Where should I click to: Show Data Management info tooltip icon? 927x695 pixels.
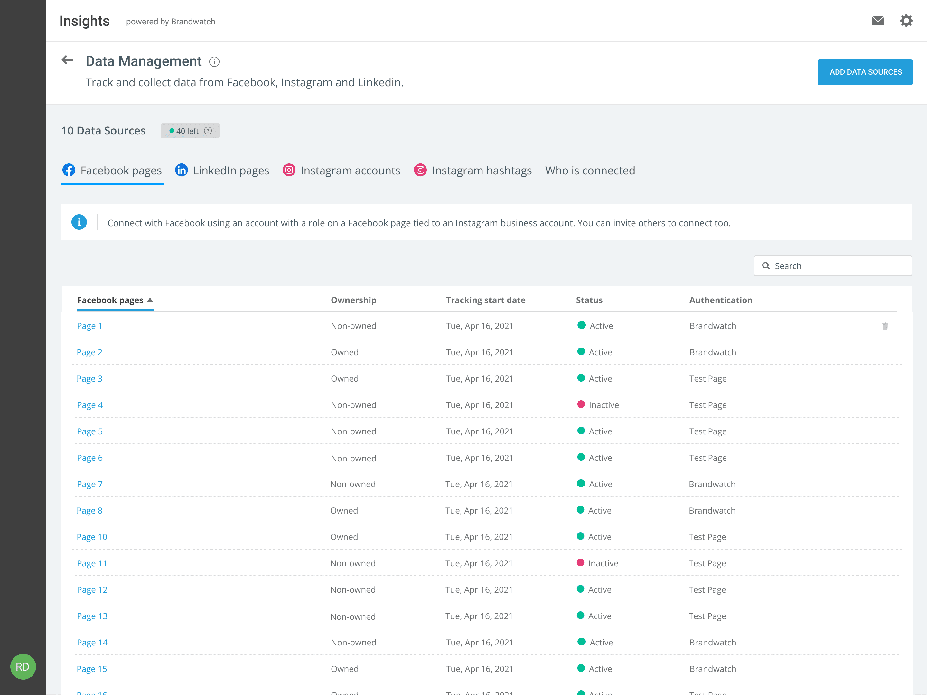click(214, 62)
